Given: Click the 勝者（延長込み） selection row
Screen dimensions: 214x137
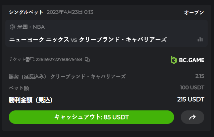Looking at the screenshot, I should tap(67, 76).
